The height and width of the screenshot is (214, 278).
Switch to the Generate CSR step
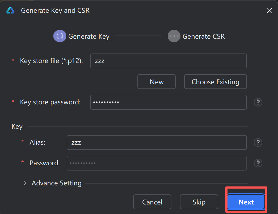pos(204,36)
